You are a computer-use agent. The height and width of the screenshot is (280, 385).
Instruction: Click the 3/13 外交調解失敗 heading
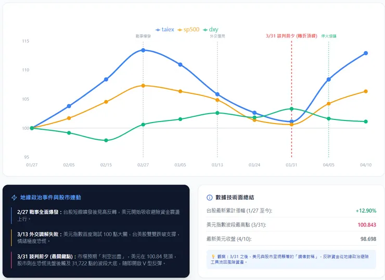pyautogui.click(x=40, y=234)
